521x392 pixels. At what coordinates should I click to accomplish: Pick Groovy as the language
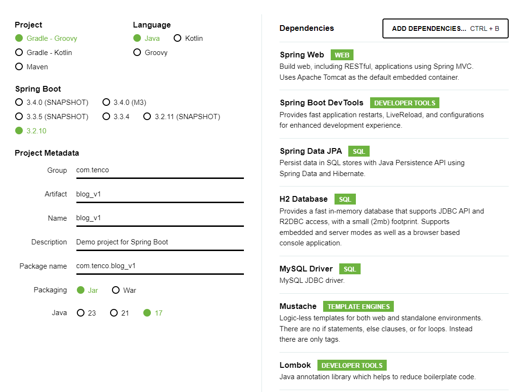[x=150, y=53]
